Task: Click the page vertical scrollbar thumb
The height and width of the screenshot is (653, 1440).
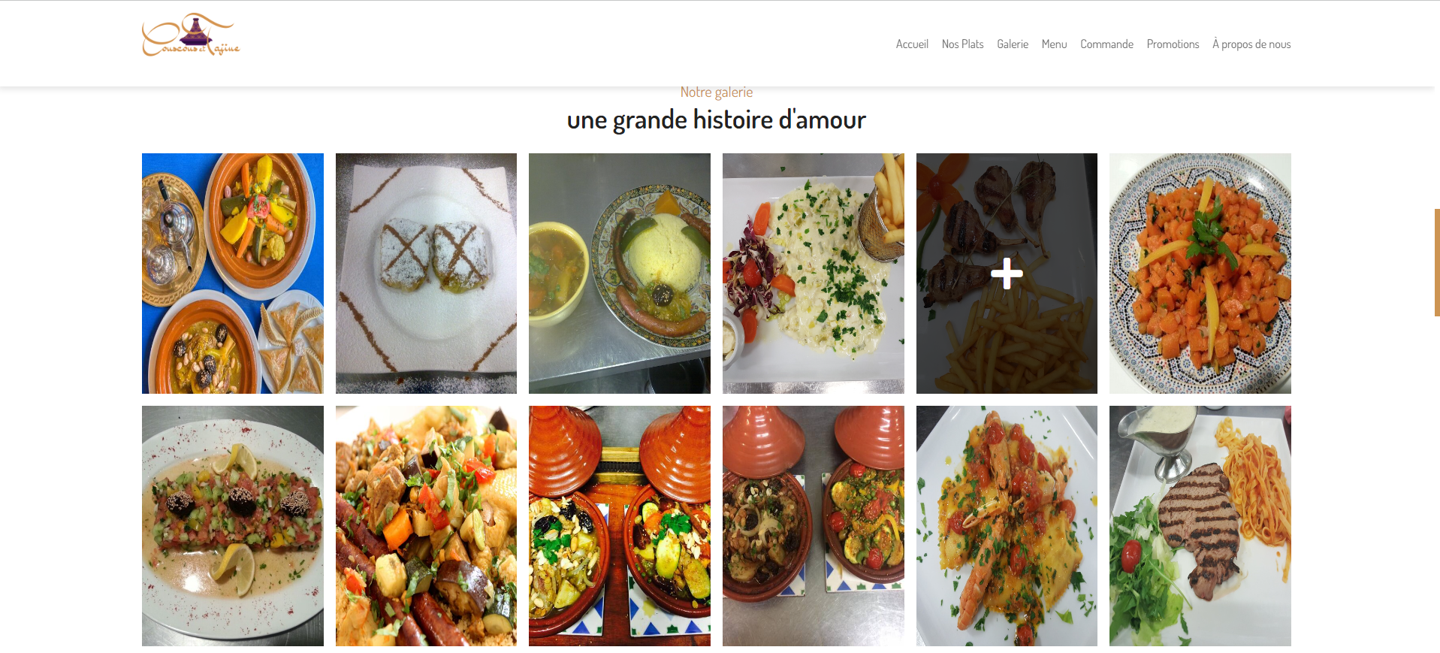Action: point(1437,262)
